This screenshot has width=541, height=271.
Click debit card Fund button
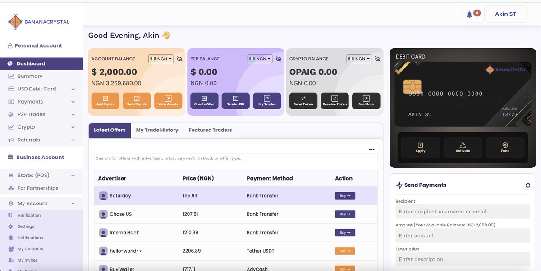(x=505, y=147)
